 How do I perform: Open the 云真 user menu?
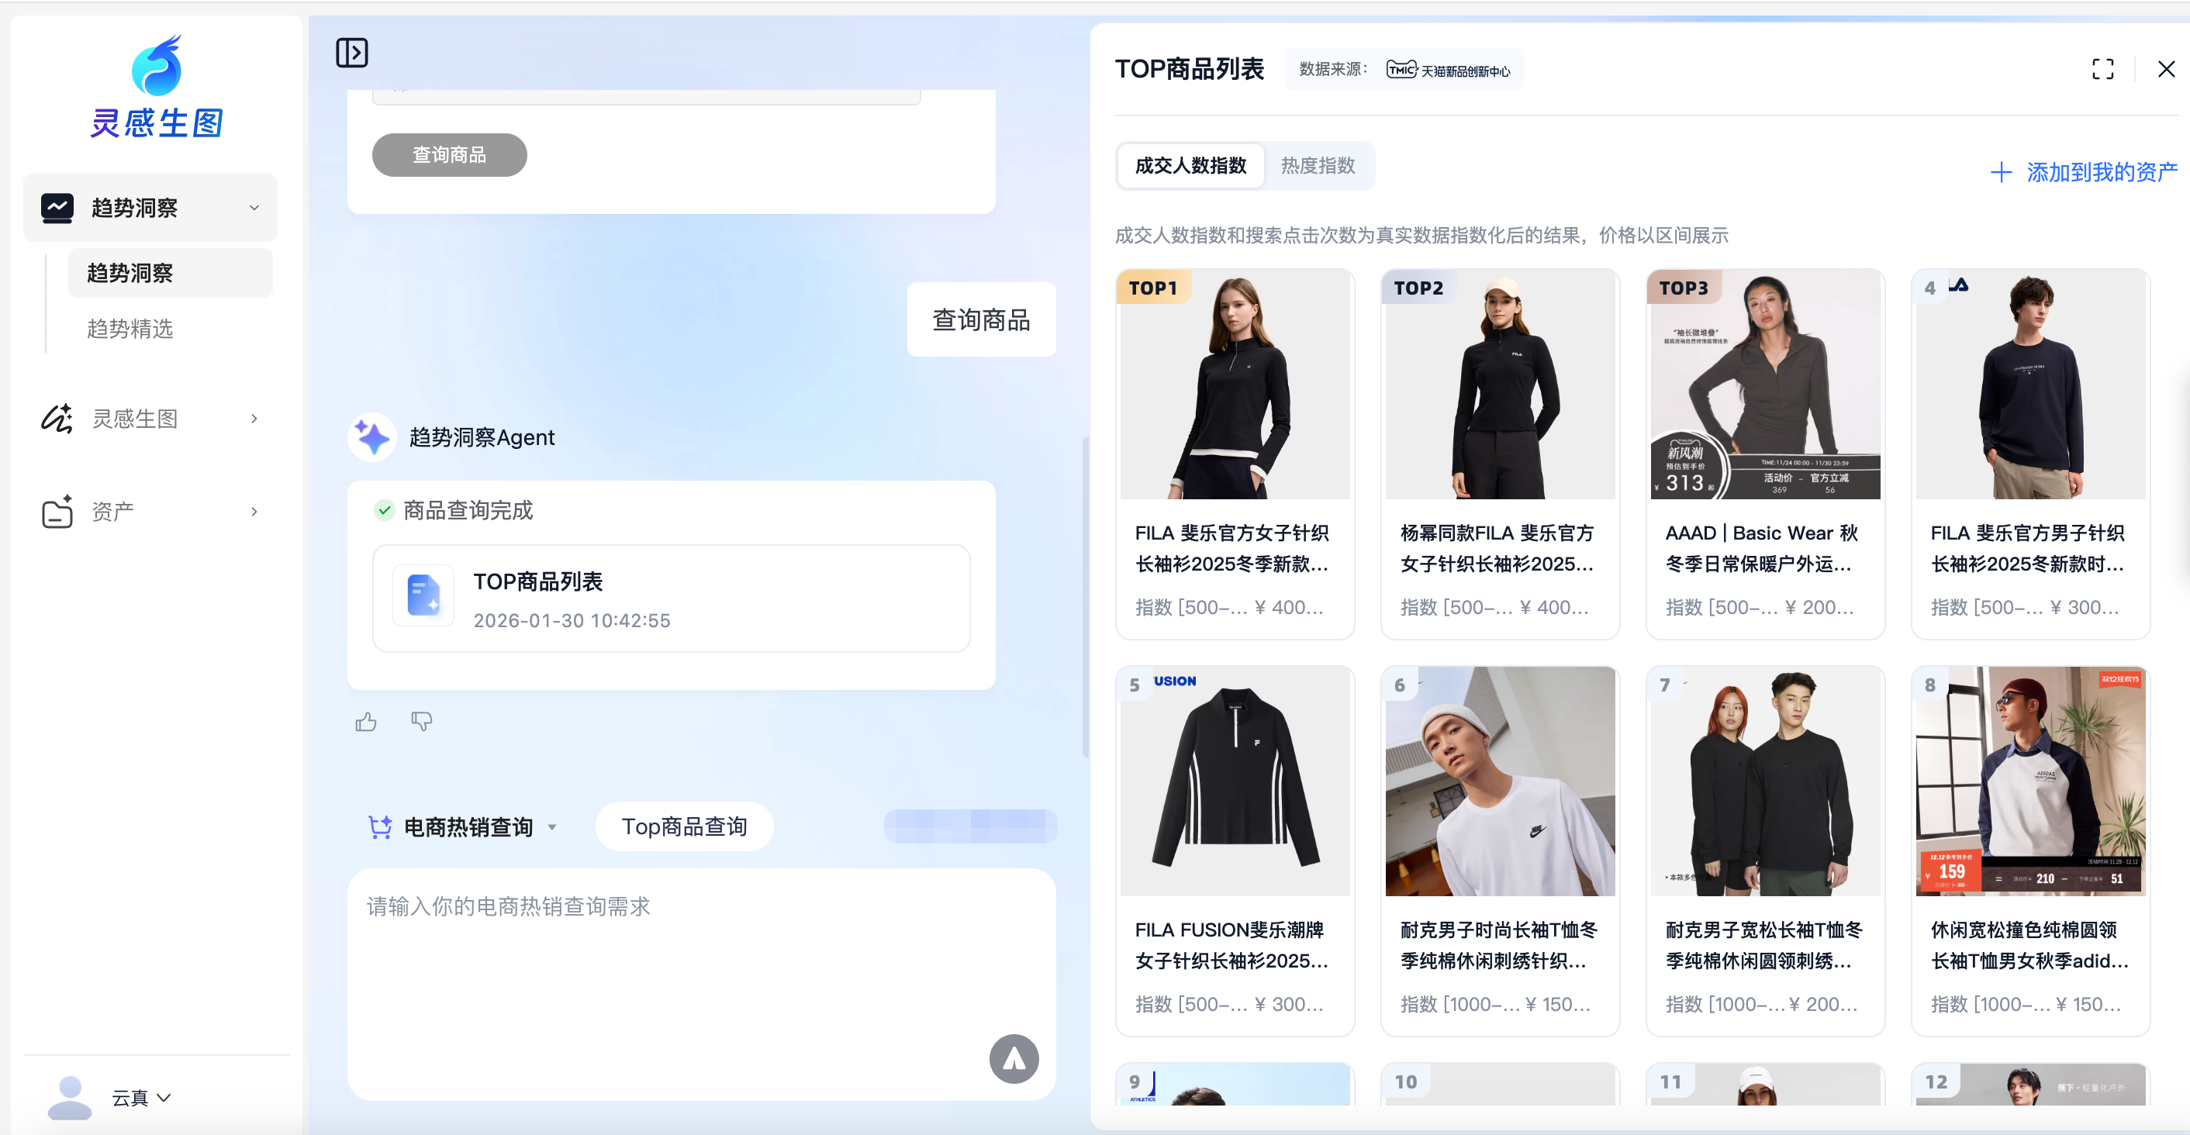point(140,1098)
